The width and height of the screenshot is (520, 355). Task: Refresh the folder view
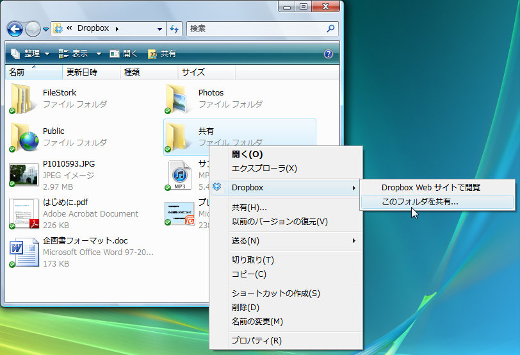[174, 29]
